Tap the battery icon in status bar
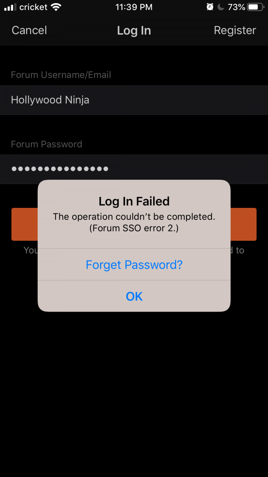The height and width of the screenshot is (477, 268). 256,7
